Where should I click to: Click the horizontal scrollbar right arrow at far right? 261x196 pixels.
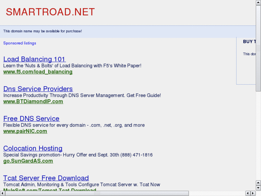tap(253, 193)
